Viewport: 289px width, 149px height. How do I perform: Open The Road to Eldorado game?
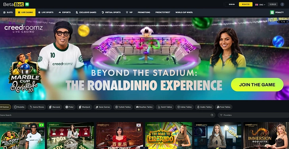coord(169,136)
